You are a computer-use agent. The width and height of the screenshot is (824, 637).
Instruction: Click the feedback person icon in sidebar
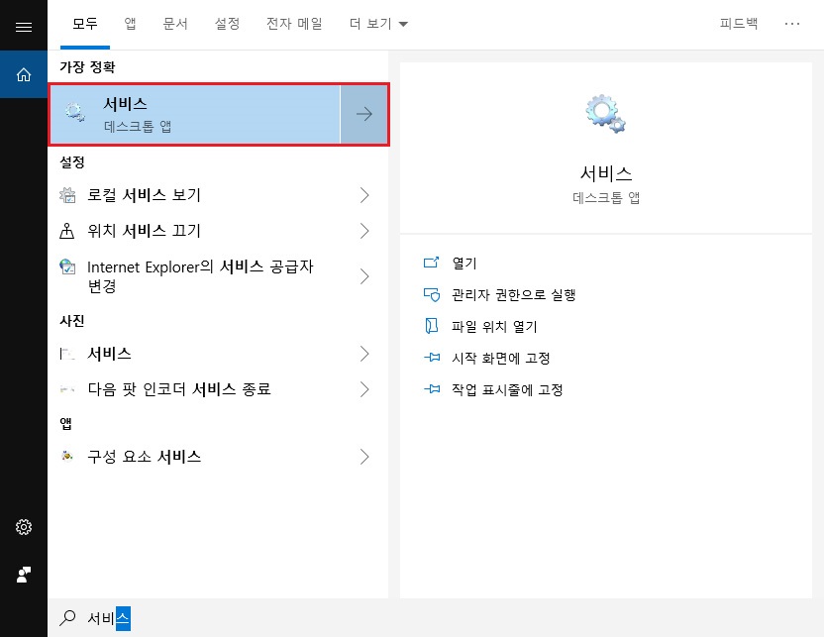click(24, 575)
